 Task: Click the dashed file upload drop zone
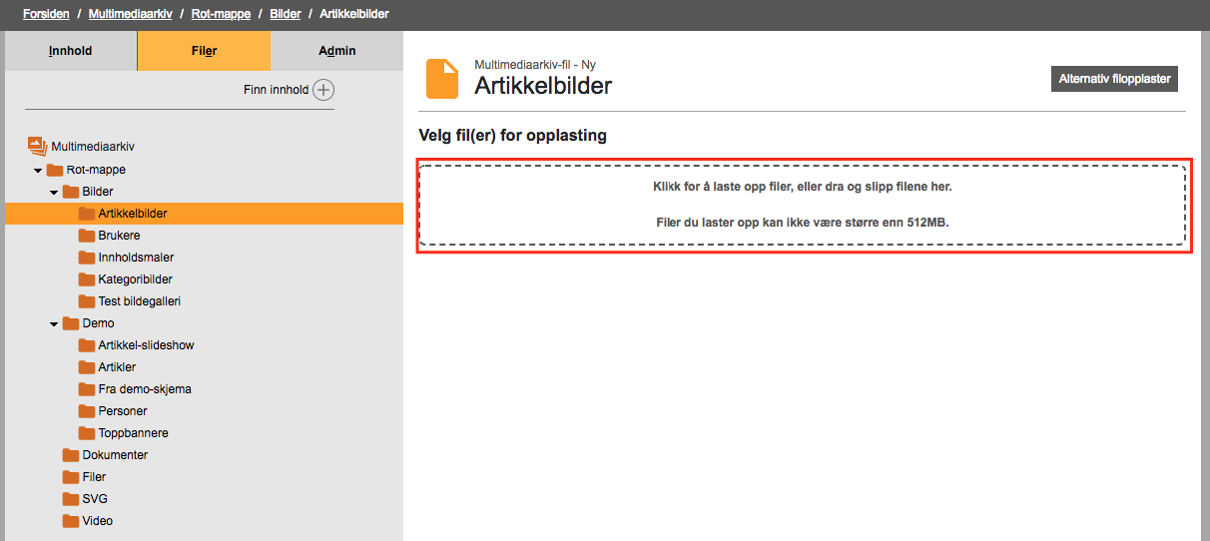803,206
